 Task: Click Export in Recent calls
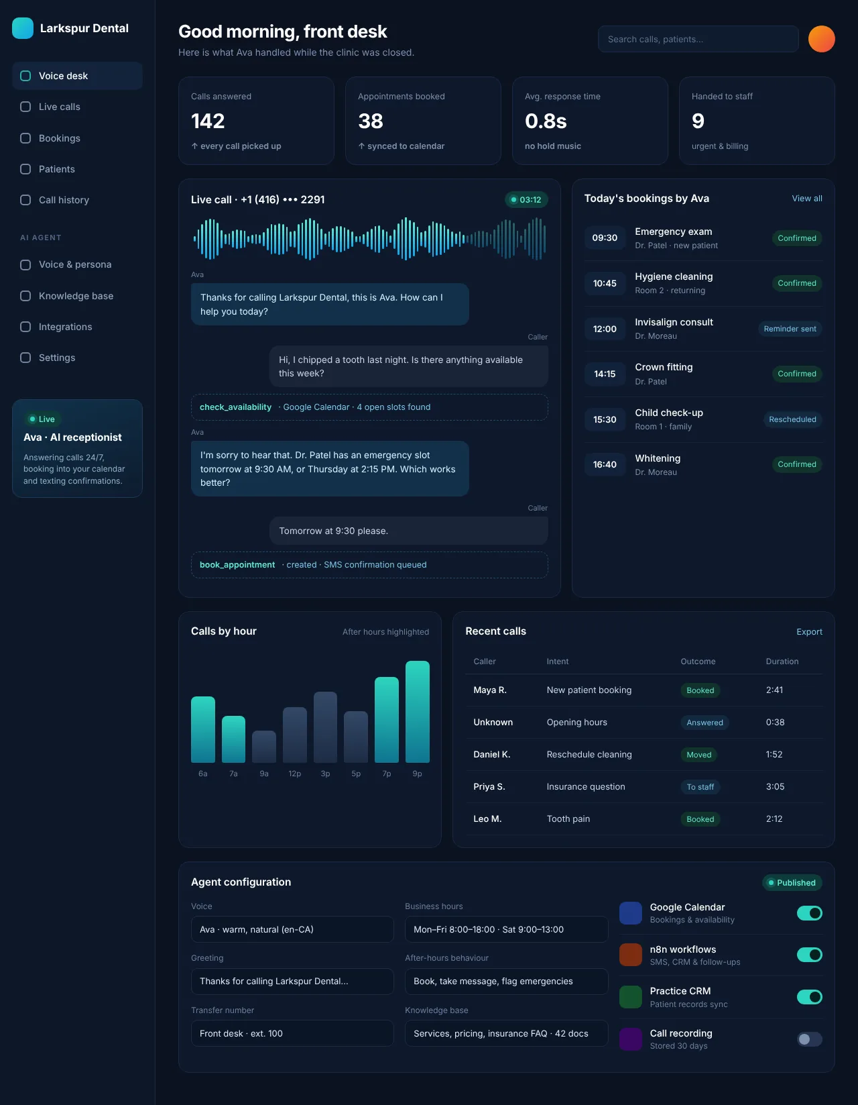point(809,632)
